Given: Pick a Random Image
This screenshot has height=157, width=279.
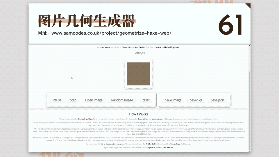Looking at the screenshot, I should coord(122,100).
